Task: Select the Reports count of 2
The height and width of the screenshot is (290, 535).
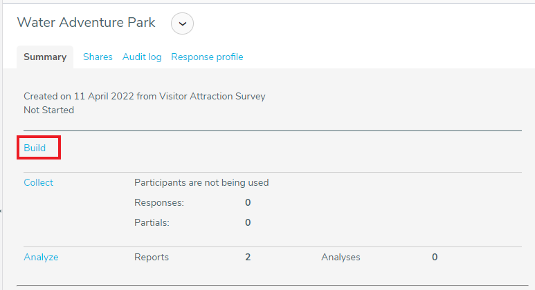Action: coord(248,258)
